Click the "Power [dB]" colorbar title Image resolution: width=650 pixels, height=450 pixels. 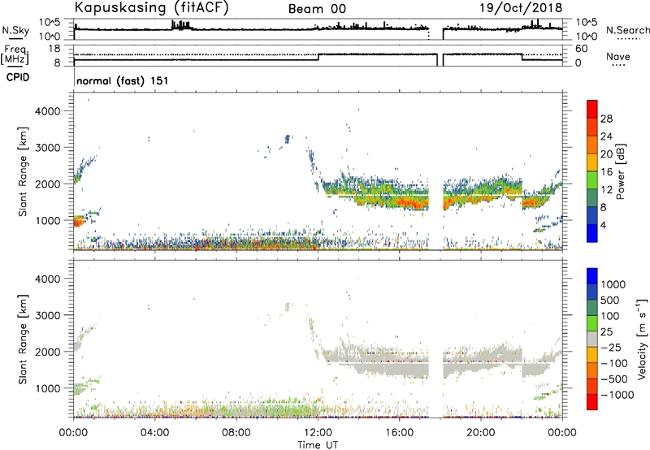pos(620,171)
